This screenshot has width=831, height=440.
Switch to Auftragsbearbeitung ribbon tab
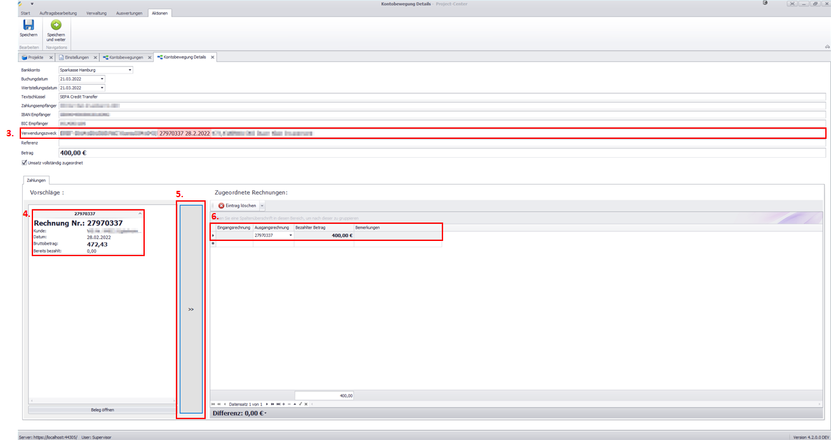coord(58,13)
